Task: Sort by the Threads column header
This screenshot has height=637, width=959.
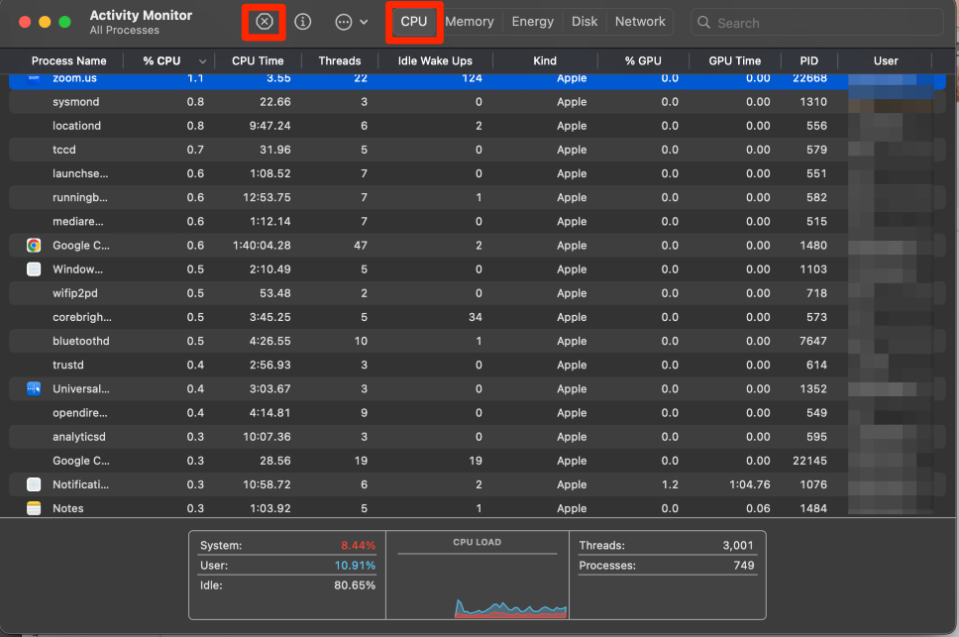Action: (x=340, y=61)
